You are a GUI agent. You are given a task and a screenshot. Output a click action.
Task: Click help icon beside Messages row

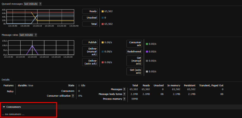point(124,89)
